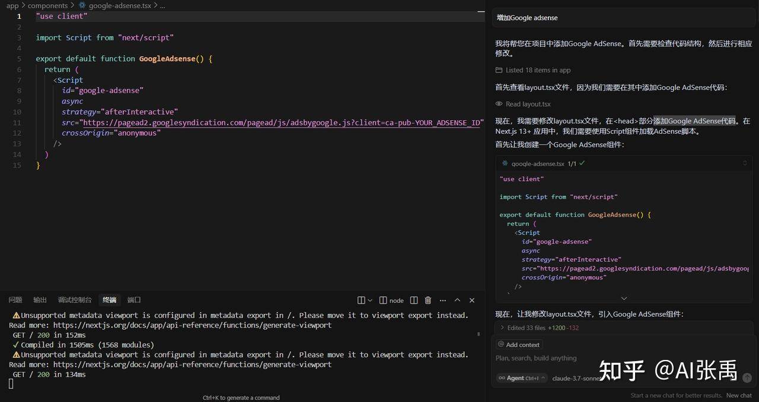Click the checkmark beside 1/1 in code block
Image resolution: width=759 pixels, height=402 pixels.
click(582, 163)
